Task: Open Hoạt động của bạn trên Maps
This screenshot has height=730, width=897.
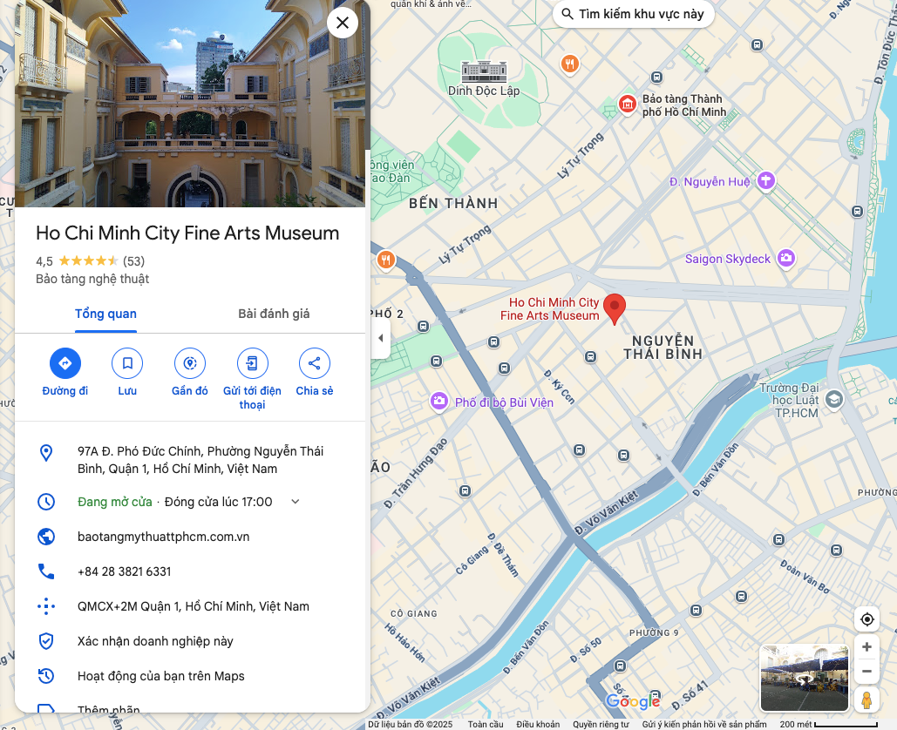Action: (161, 676)
